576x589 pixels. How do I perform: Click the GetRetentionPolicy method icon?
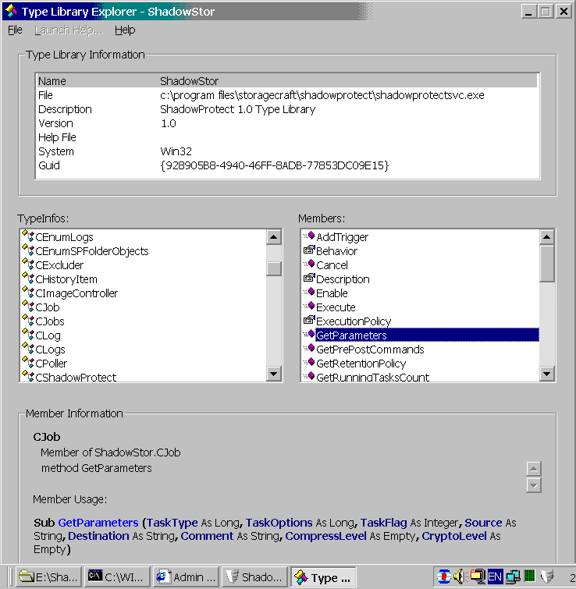[308, 364]
